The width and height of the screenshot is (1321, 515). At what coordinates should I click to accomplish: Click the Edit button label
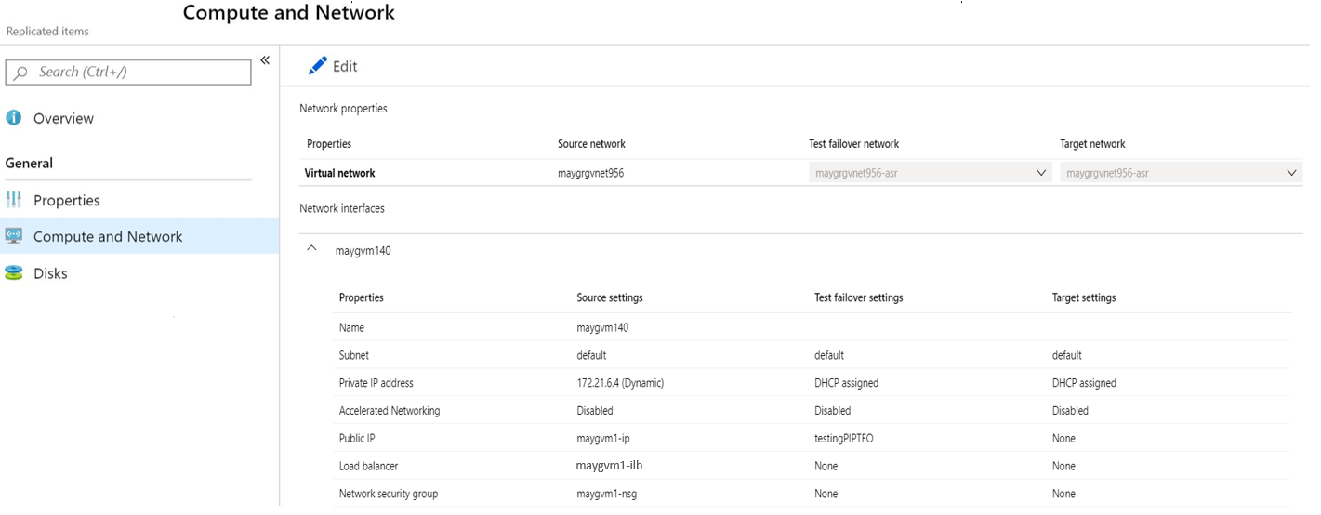coord(345,66)
